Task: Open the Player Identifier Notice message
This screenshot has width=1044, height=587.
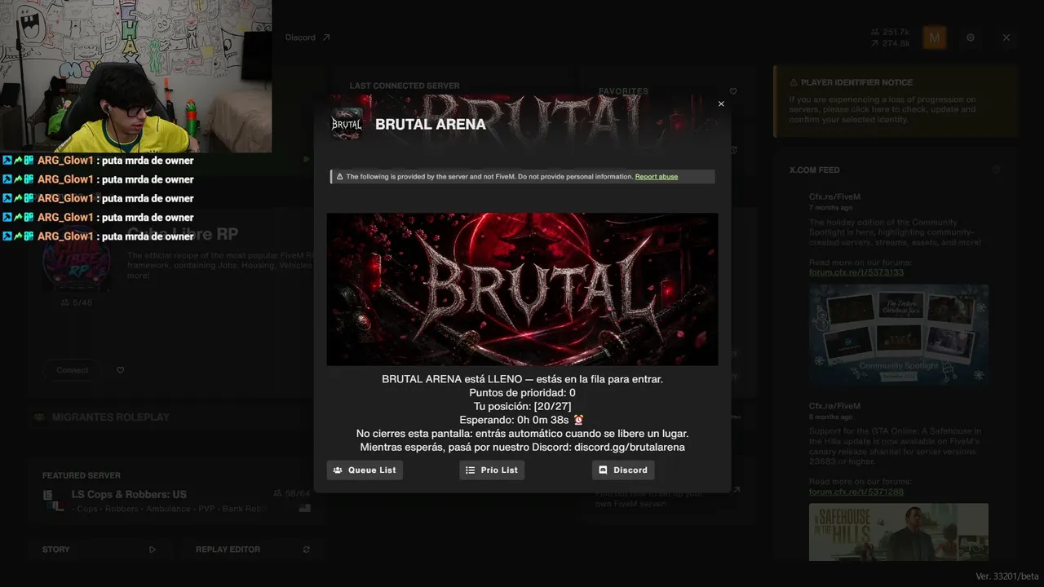Action: tap(896, 100)
